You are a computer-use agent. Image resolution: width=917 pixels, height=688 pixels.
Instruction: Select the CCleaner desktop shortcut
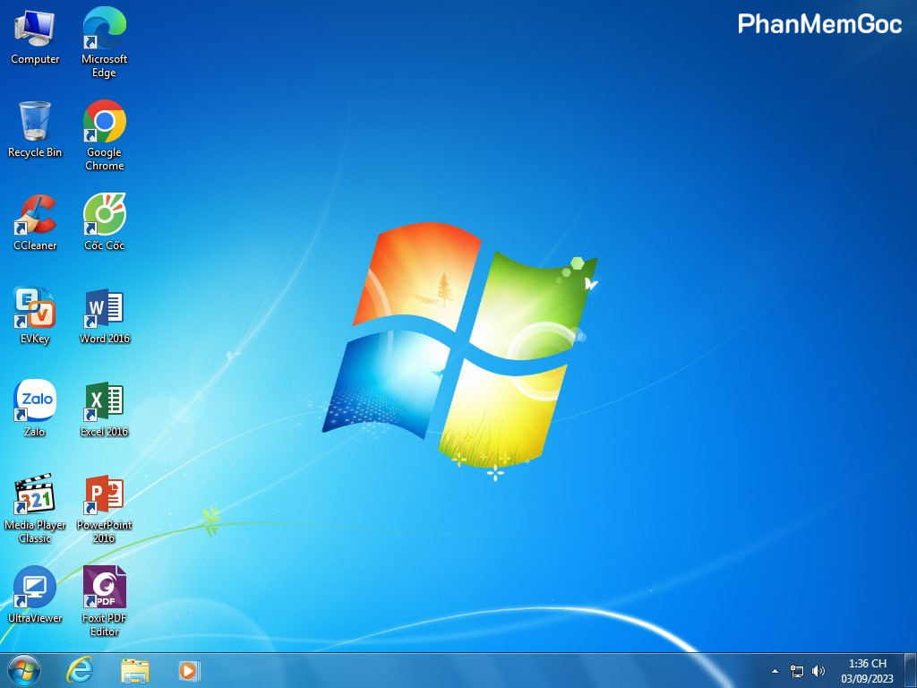pyautogui.click(x=35, y=216)
